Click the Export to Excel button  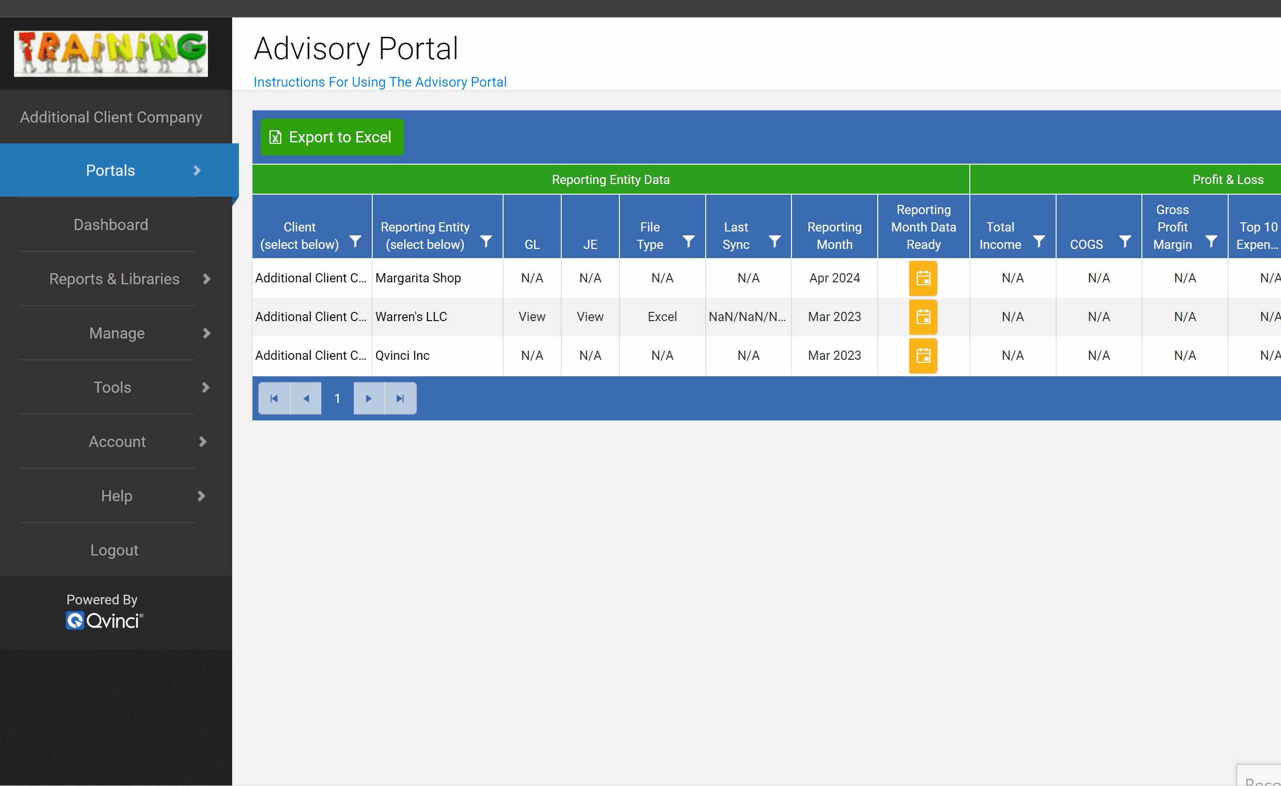(331, 137)
